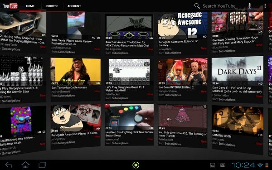Image resolution: width=272 pixels, height=170 pixels.
Task: Click the San Tamonica Cable Access title
Action: pos(69,87)
